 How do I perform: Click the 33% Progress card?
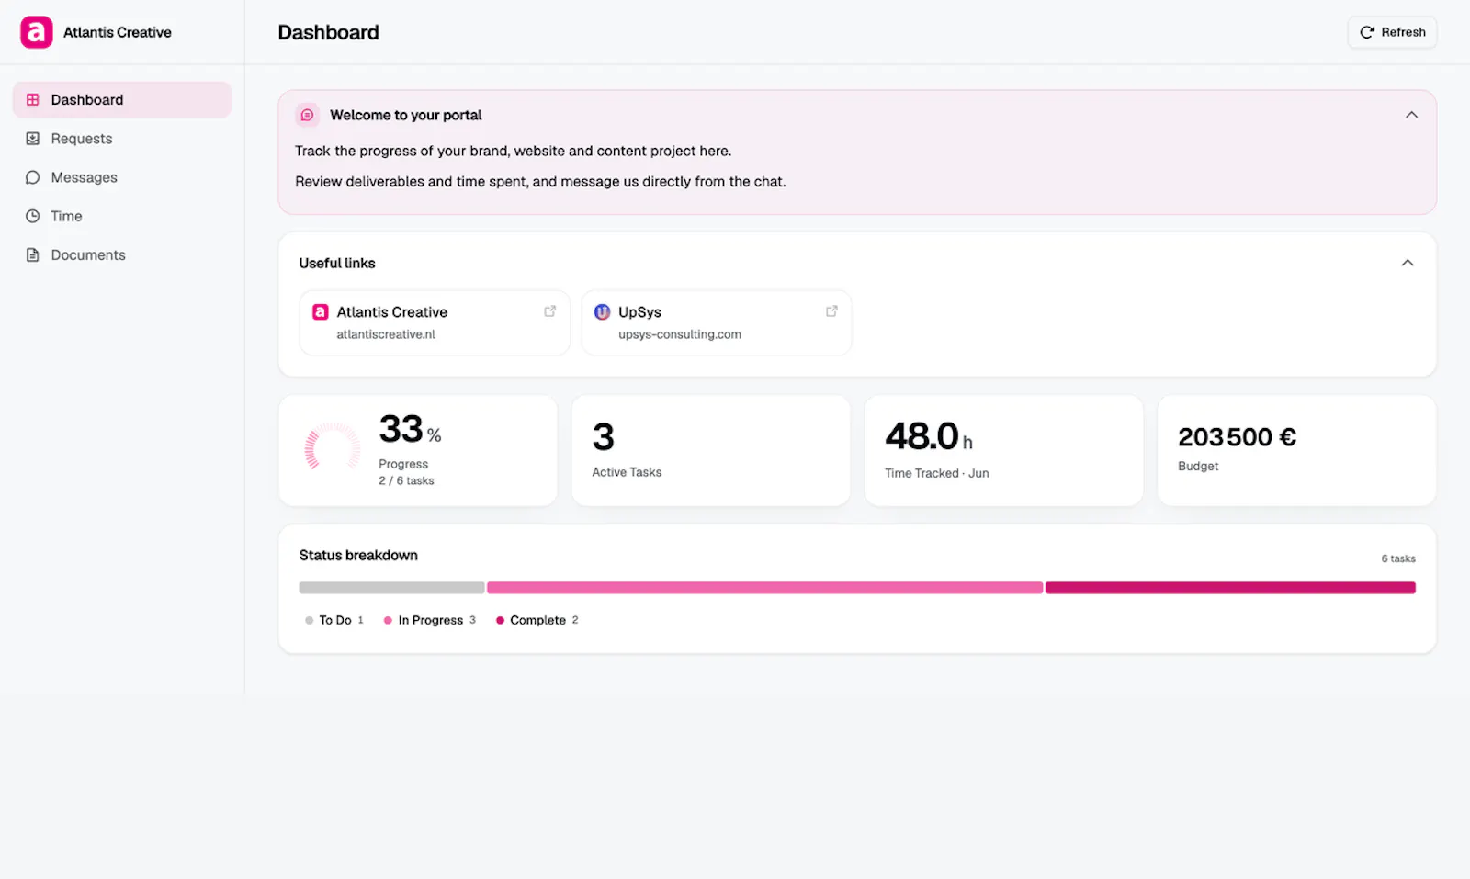click(418, 450)
